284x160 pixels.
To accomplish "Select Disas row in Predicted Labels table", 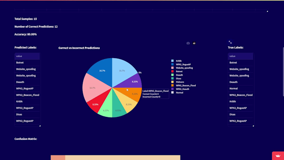I will pos(27,114).
